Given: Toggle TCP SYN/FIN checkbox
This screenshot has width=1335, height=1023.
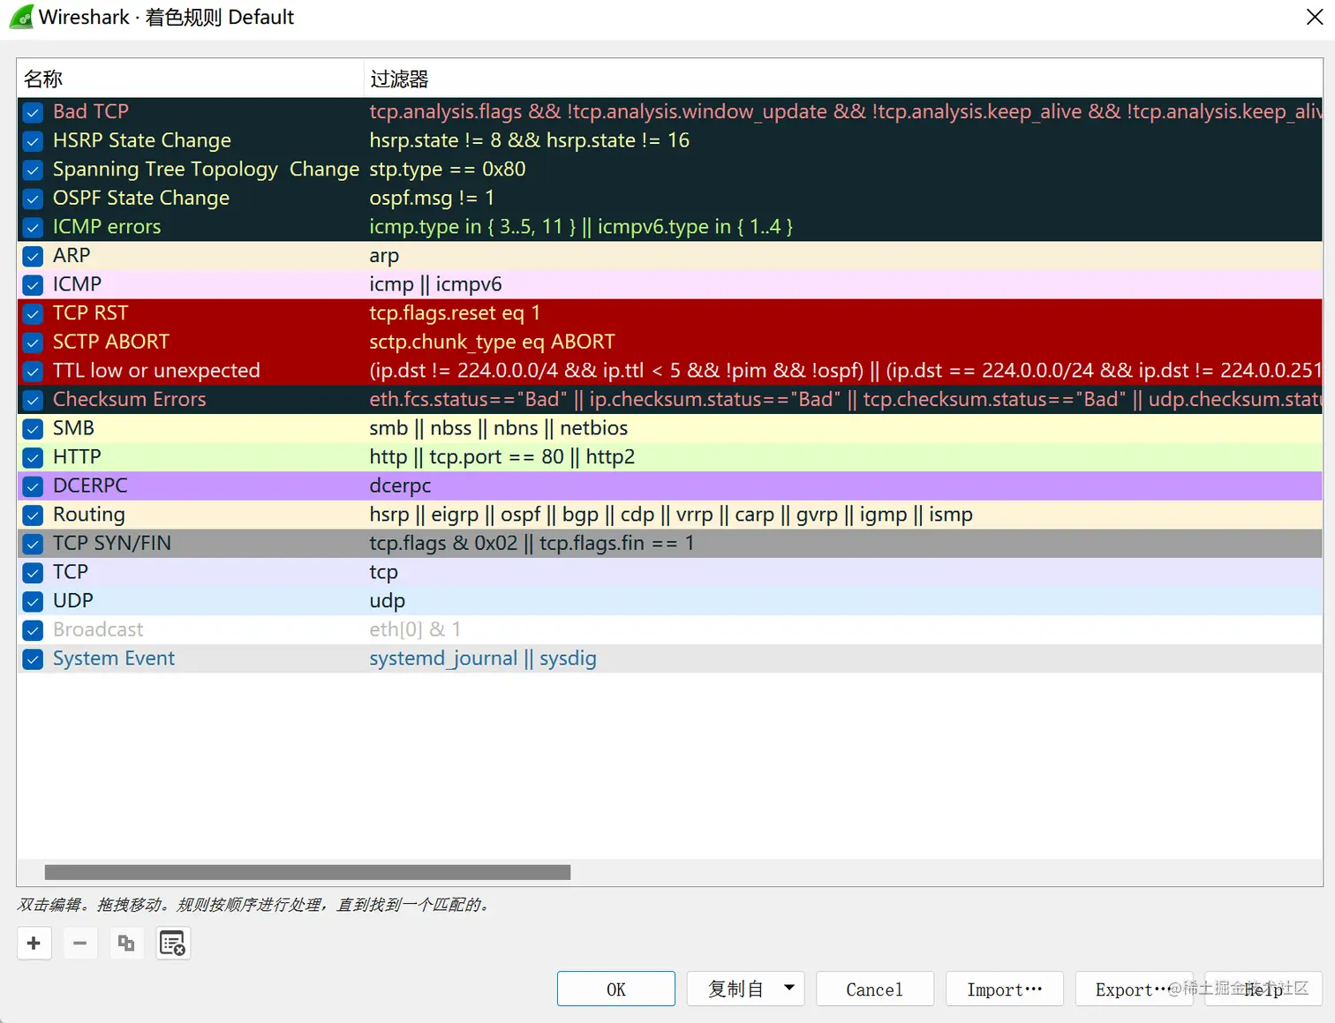Looking at the screenshot, I should [x=33, y=544].
